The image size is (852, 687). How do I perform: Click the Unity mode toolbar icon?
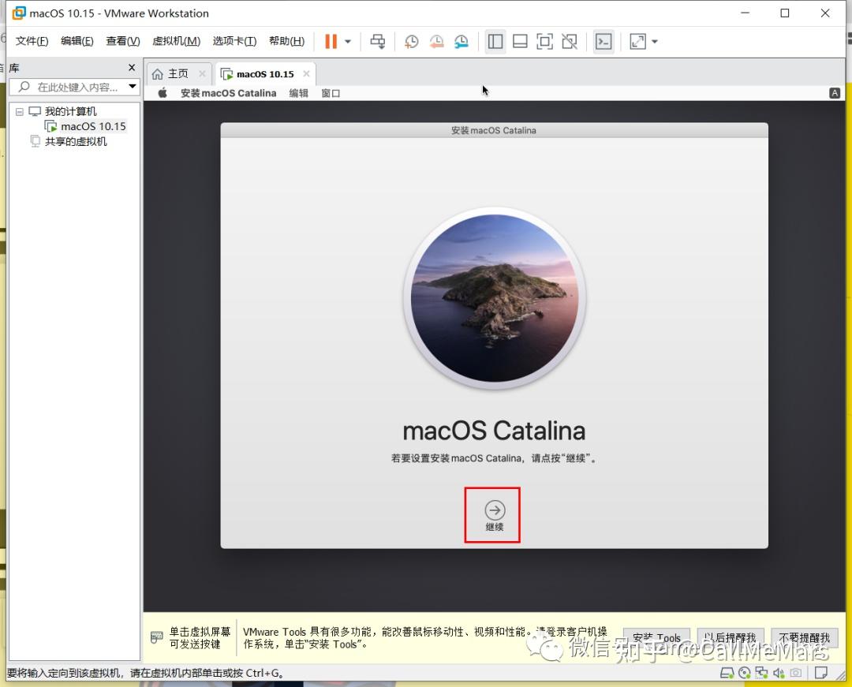(570, 41)
